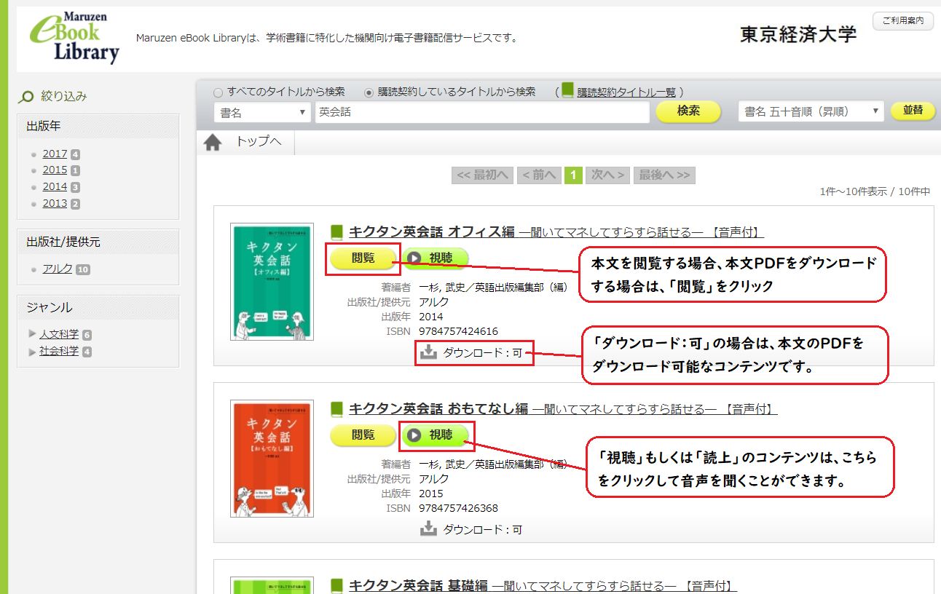The width and height of the screenshot is (941, 594).
Task: Select すべてのタイトルから検索 radio button
Action: [218, 92]
